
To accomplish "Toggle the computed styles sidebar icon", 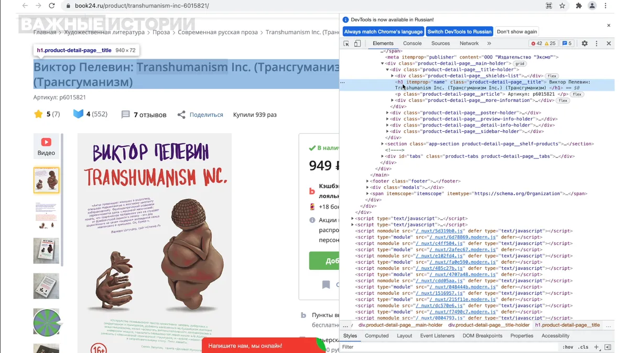I will (x=608, y=347).
